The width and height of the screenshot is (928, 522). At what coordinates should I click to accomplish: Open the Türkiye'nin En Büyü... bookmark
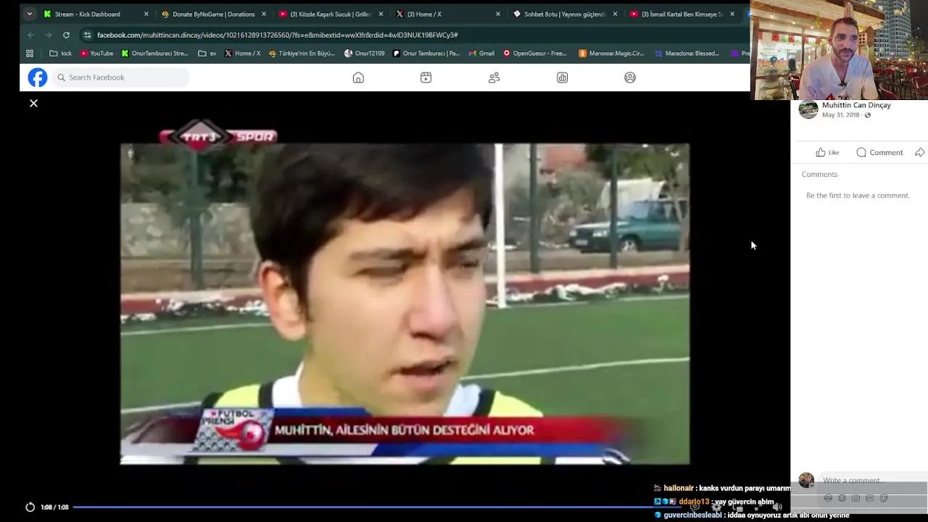[302, 53]
